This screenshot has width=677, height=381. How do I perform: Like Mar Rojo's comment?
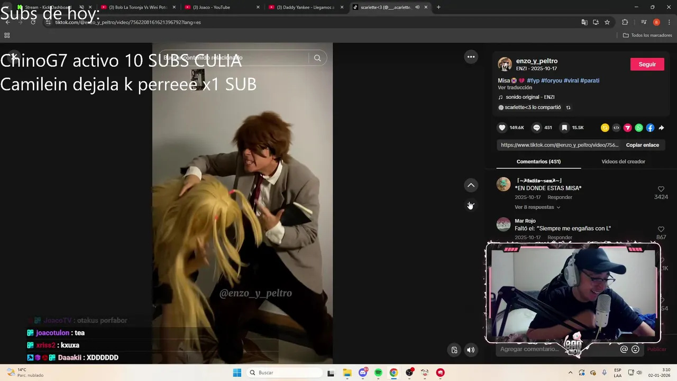coord(661,229)
